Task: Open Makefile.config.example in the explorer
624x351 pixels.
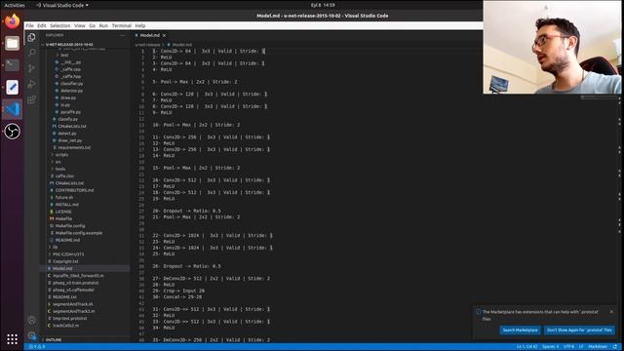Action: (79, 233)
